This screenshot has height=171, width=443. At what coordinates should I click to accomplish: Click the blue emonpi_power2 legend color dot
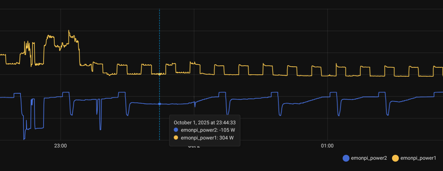pos(346,158)
